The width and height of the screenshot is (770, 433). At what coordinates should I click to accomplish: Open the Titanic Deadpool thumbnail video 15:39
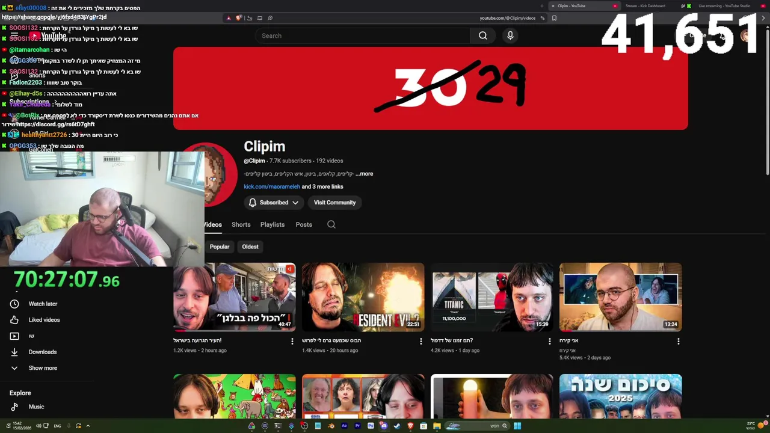[x=492, y=297]
